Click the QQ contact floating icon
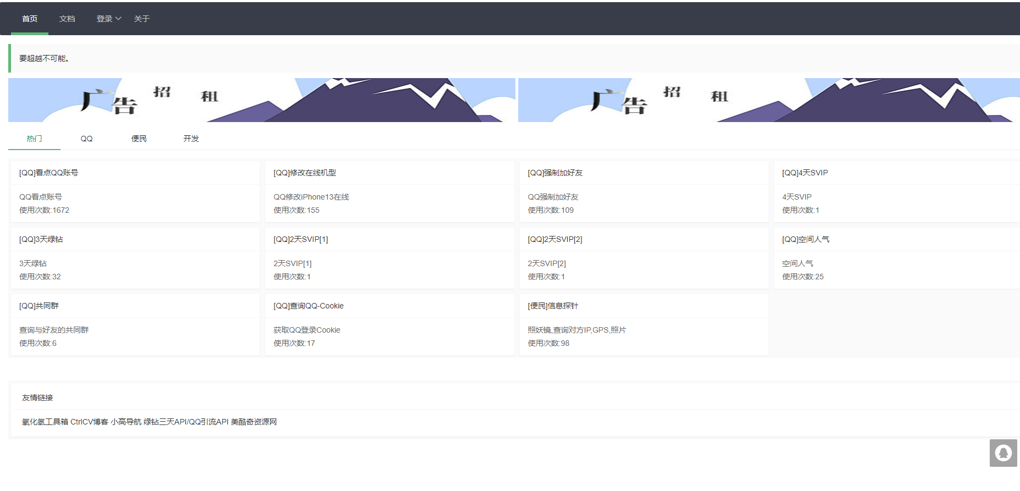This screenshot has width=1020, height=491. coord(1003,453)
